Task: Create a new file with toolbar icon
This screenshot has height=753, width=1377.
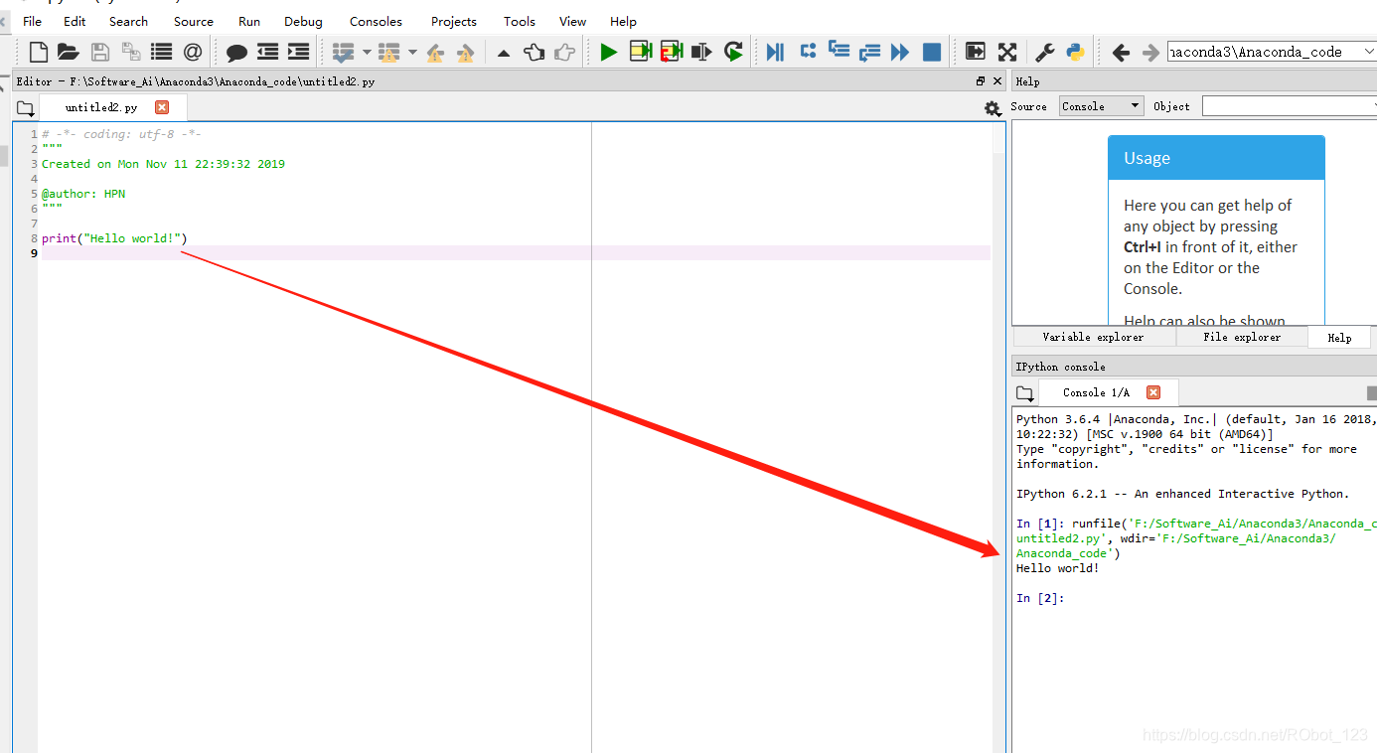Action: tap(39, 52)
